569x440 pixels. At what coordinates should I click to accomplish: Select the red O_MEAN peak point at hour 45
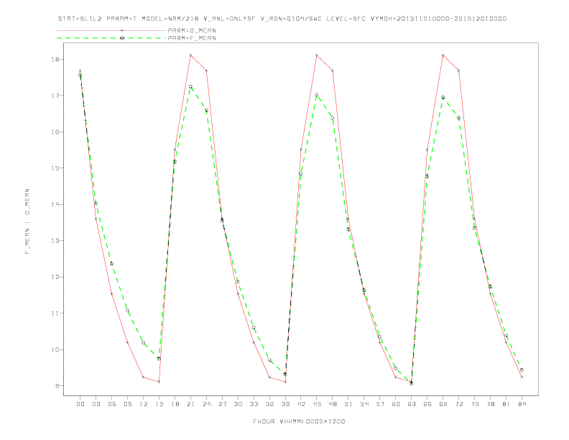(317, 55)
